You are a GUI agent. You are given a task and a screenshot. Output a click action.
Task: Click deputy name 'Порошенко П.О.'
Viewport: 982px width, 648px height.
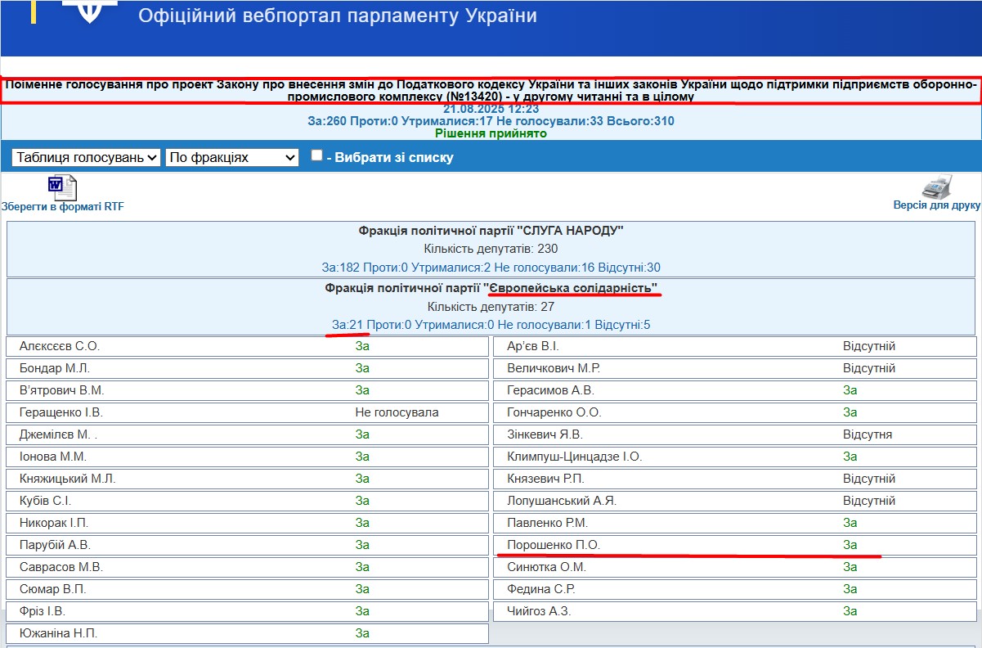click(554, 545)
